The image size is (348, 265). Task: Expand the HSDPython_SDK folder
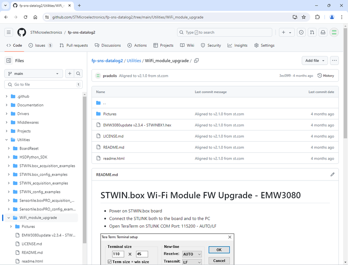(x=9, y=157)
